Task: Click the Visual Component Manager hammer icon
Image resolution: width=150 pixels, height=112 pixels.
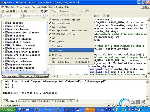Action: pyautogui.click(x=50, y=20)
